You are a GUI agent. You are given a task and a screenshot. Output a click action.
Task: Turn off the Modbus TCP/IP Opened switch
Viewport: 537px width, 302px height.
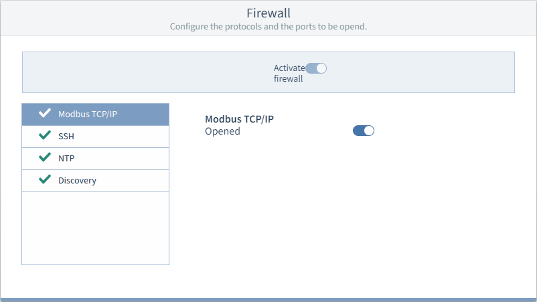[364, 131]
